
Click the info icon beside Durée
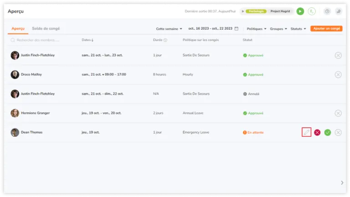pos(165,40)
